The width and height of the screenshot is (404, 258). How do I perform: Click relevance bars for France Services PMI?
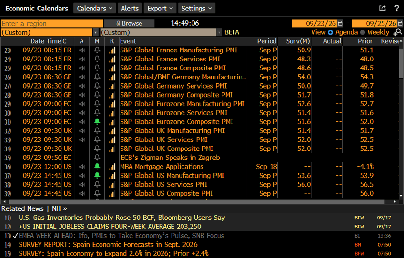pyautogui.click(x=112, y=59)
